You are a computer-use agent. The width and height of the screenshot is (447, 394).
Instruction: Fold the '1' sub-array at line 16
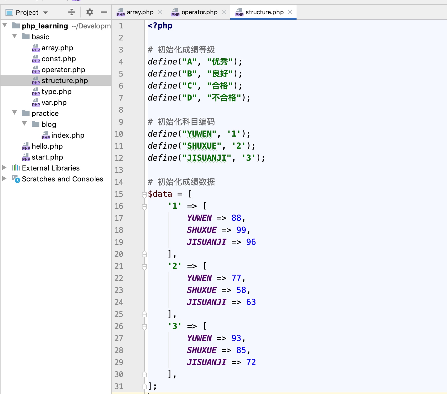point(144,207)
